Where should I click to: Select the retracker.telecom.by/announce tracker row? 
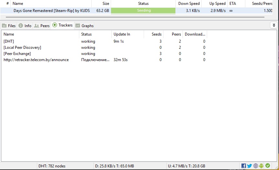104,60
